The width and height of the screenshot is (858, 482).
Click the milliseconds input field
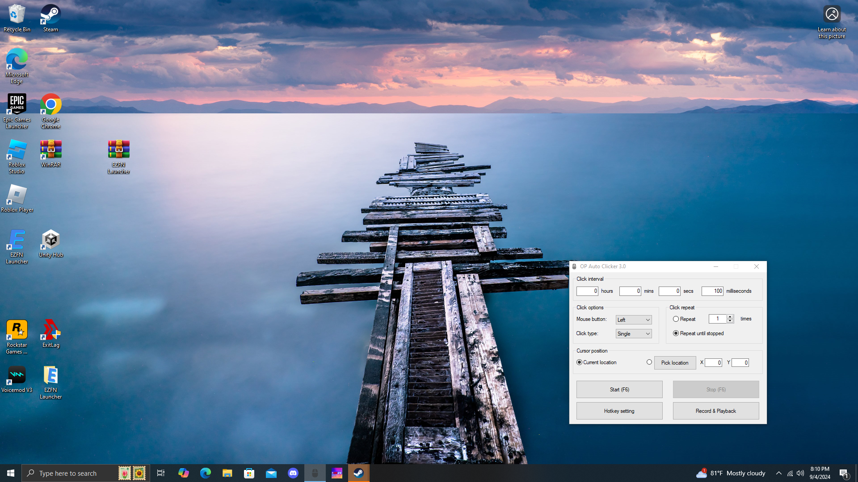[x=712, y=291]
